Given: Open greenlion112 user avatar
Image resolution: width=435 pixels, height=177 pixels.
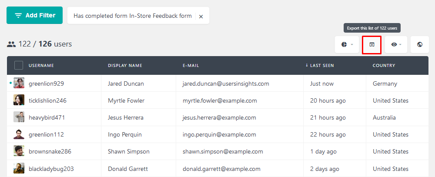Looking at the screenshot, I should pyautogui.click(x=19, y=134).
